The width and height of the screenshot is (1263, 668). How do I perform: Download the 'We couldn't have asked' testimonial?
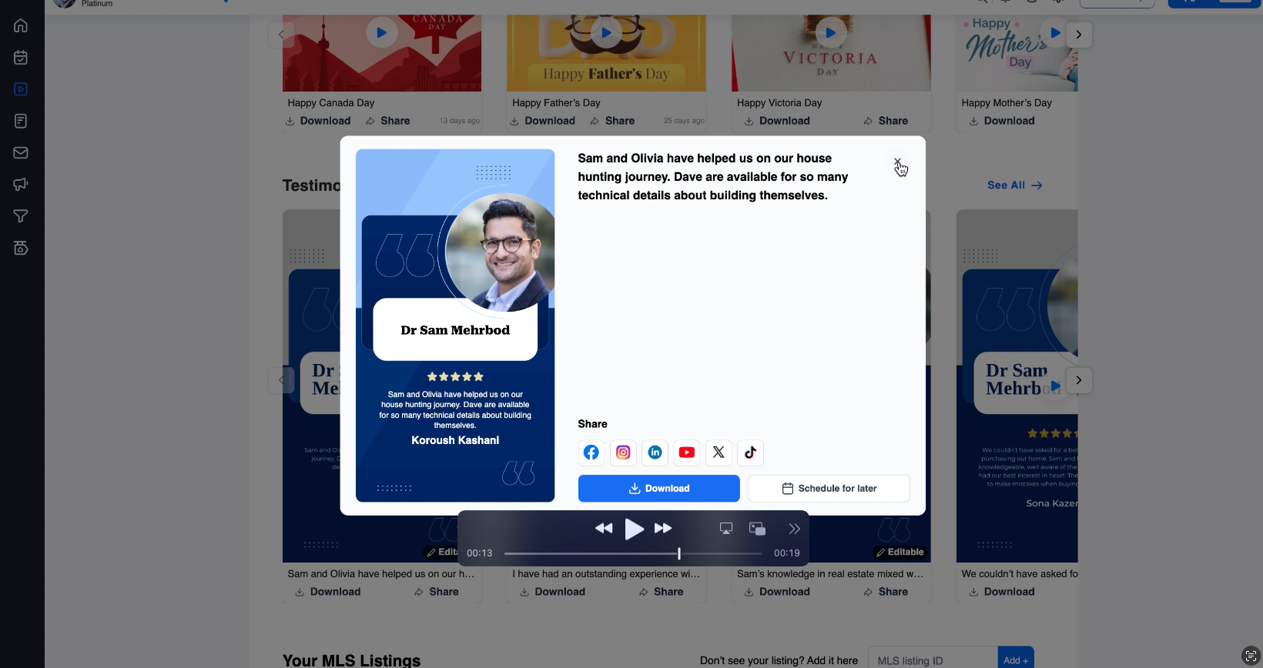(x=1002, y=592)
